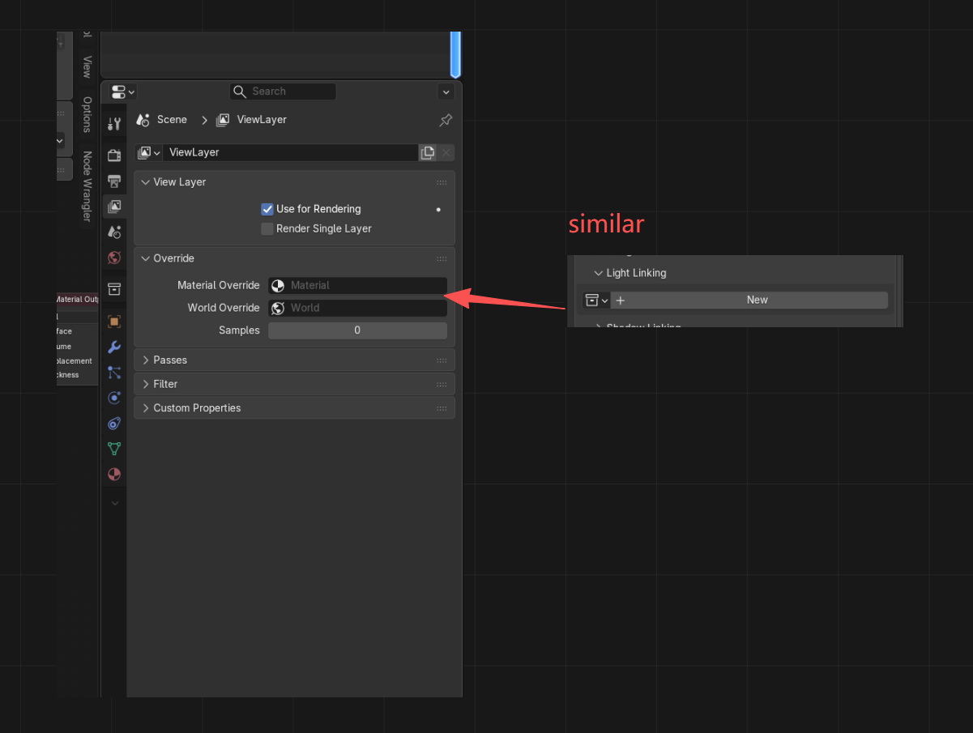The width and height of the screenshot is (973, 733).
Task: Click the add new view layer icon
Action: click(427, 152)
